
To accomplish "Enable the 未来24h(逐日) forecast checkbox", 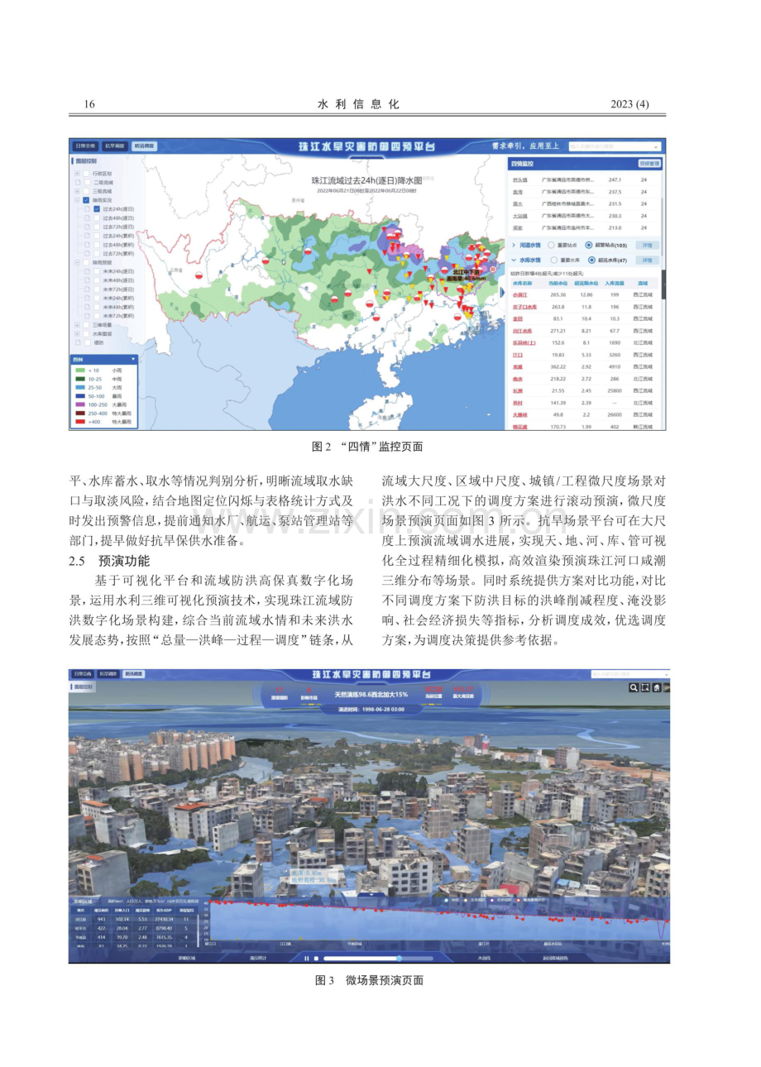I will pyautogui.click(x=97, y=271).
